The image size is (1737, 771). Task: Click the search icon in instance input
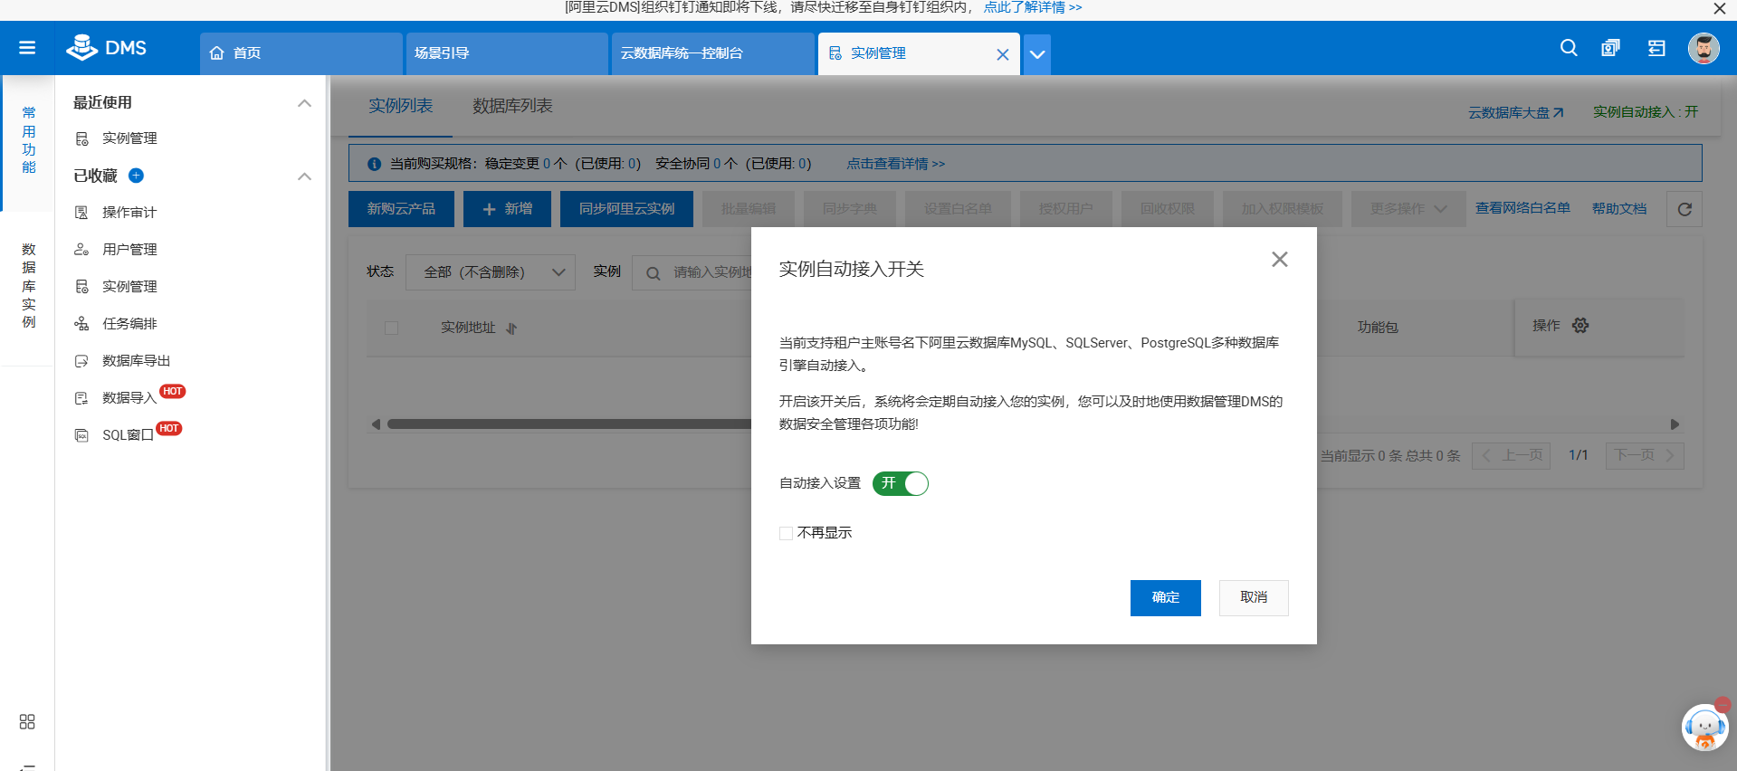(653, 273)
